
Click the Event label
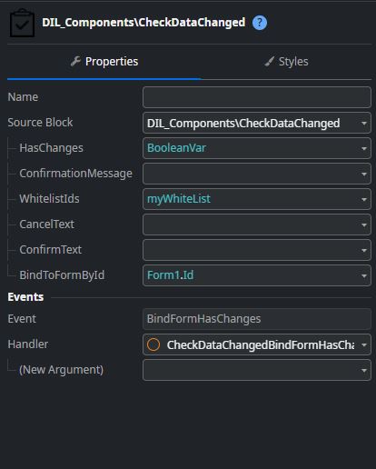pos(22,319)
